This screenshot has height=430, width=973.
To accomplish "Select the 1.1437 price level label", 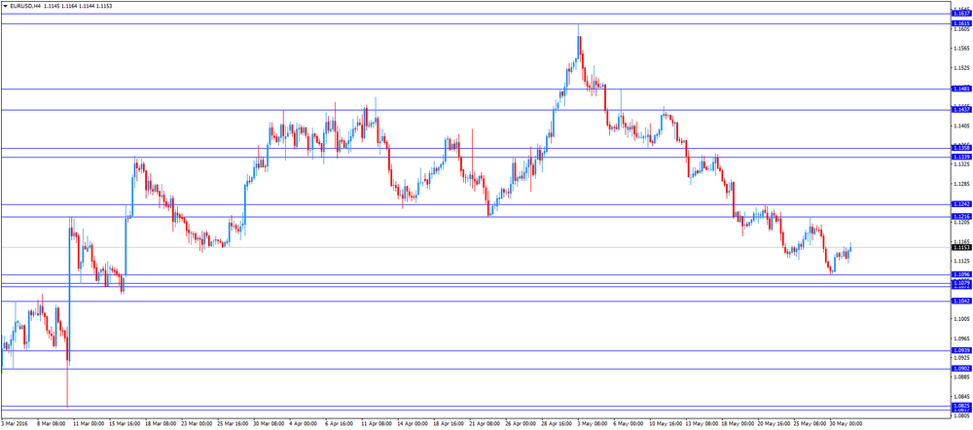I will point(960,109).
